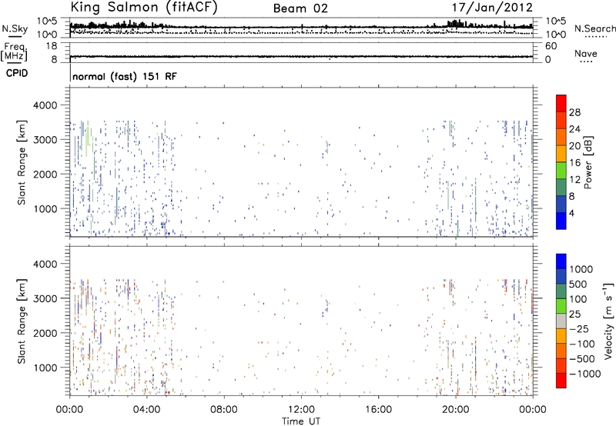Click the solid line sample under N.Sky
This screenshot has width=616, height=426.
click(14, 36)
